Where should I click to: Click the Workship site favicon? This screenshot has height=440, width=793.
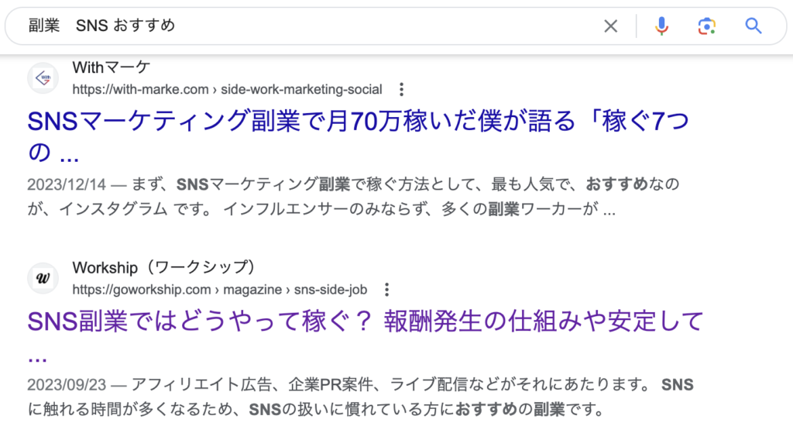pos(43,278)
